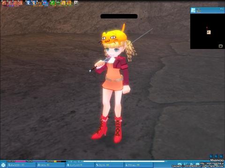The height and width of the screenshot is (168, 225).
Task: Click the orange sunflower skill hotkey icon
Action: 68,3
